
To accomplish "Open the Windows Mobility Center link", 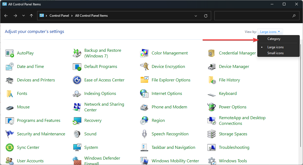I will [175, 161].
